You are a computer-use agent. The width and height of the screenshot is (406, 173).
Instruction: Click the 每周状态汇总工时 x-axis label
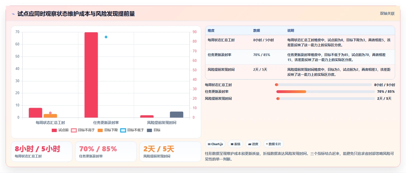50,123
